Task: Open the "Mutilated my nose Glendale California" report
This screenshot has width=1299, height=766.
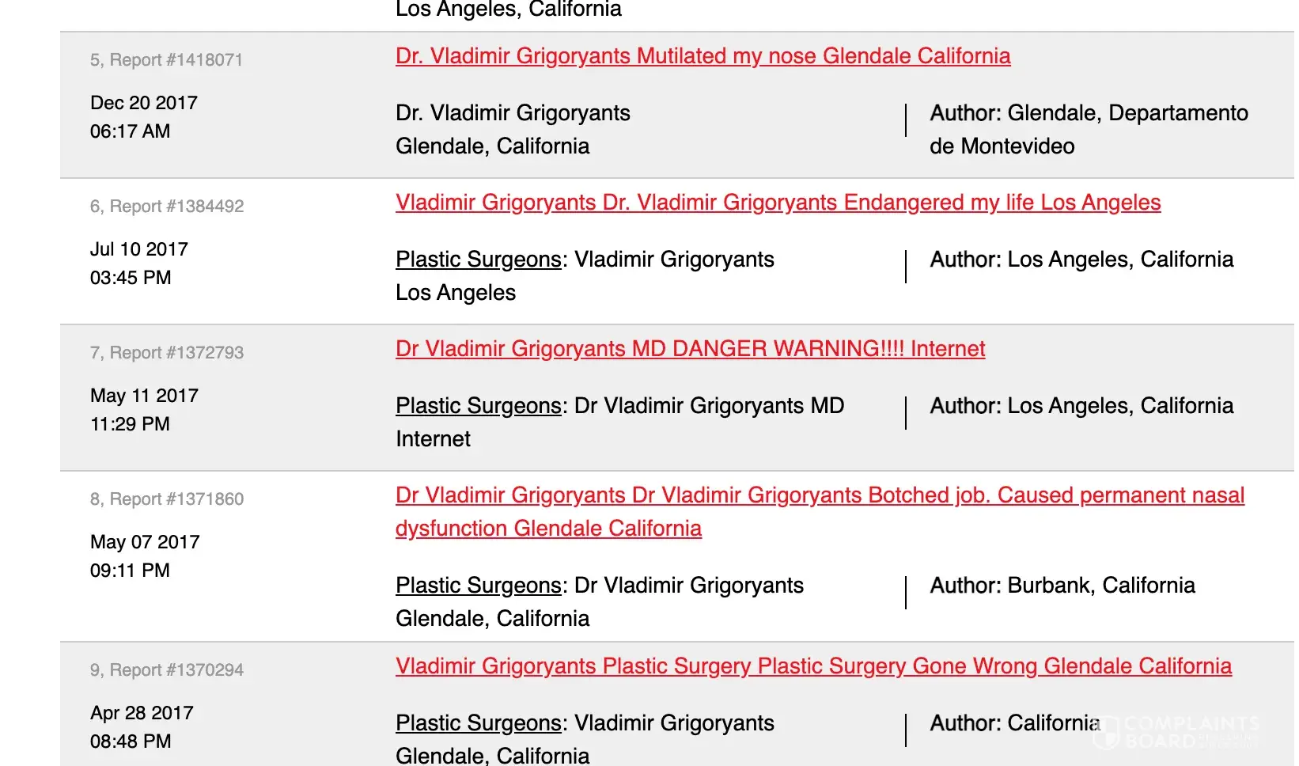Action: pyautogui.click(x=703, y=56)
